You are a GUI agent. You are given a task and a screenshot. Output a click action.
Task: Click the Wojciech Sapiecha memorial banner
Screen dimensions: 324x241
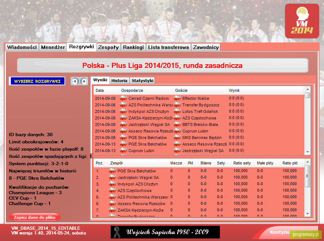(x=165, y=232)
